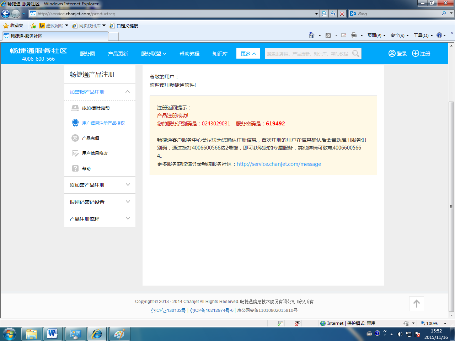Open the 服务联盟 dropdown menu
The image size is (455, 341).
154,54
